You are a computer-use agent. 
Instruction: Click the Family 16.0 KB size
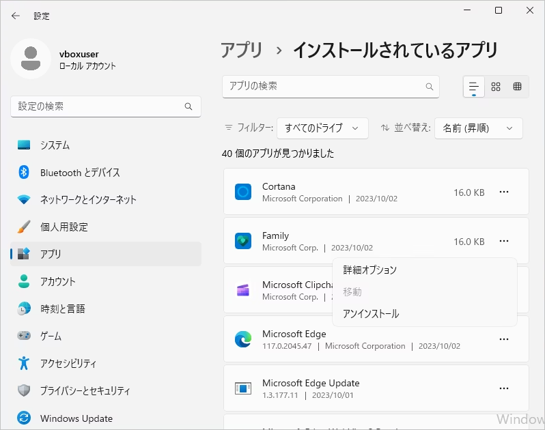point(469,242)
